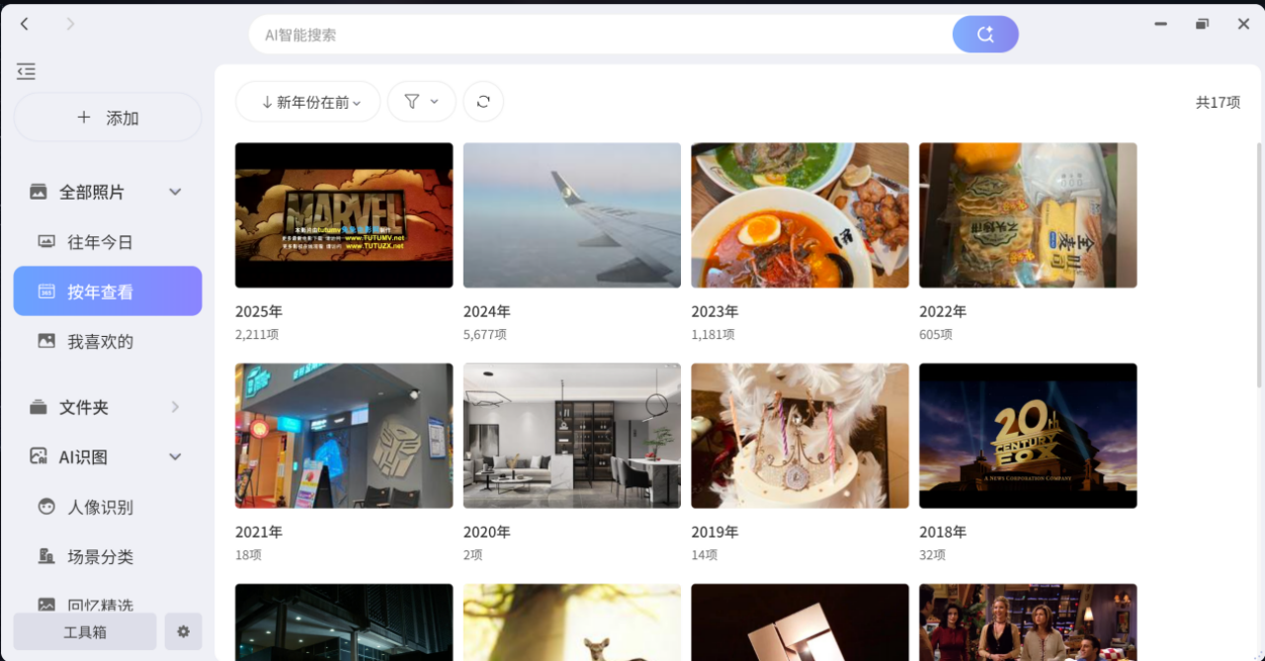1265x661 pixels.
Task: Open the 2025年 Marvel thumbnail
Action: tap(344, 215)
